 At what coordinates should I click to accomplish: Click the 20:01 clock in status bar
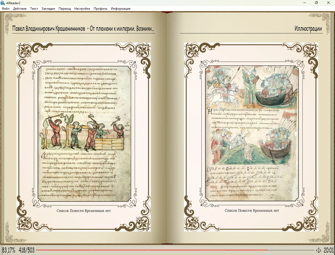click(329, 250)
